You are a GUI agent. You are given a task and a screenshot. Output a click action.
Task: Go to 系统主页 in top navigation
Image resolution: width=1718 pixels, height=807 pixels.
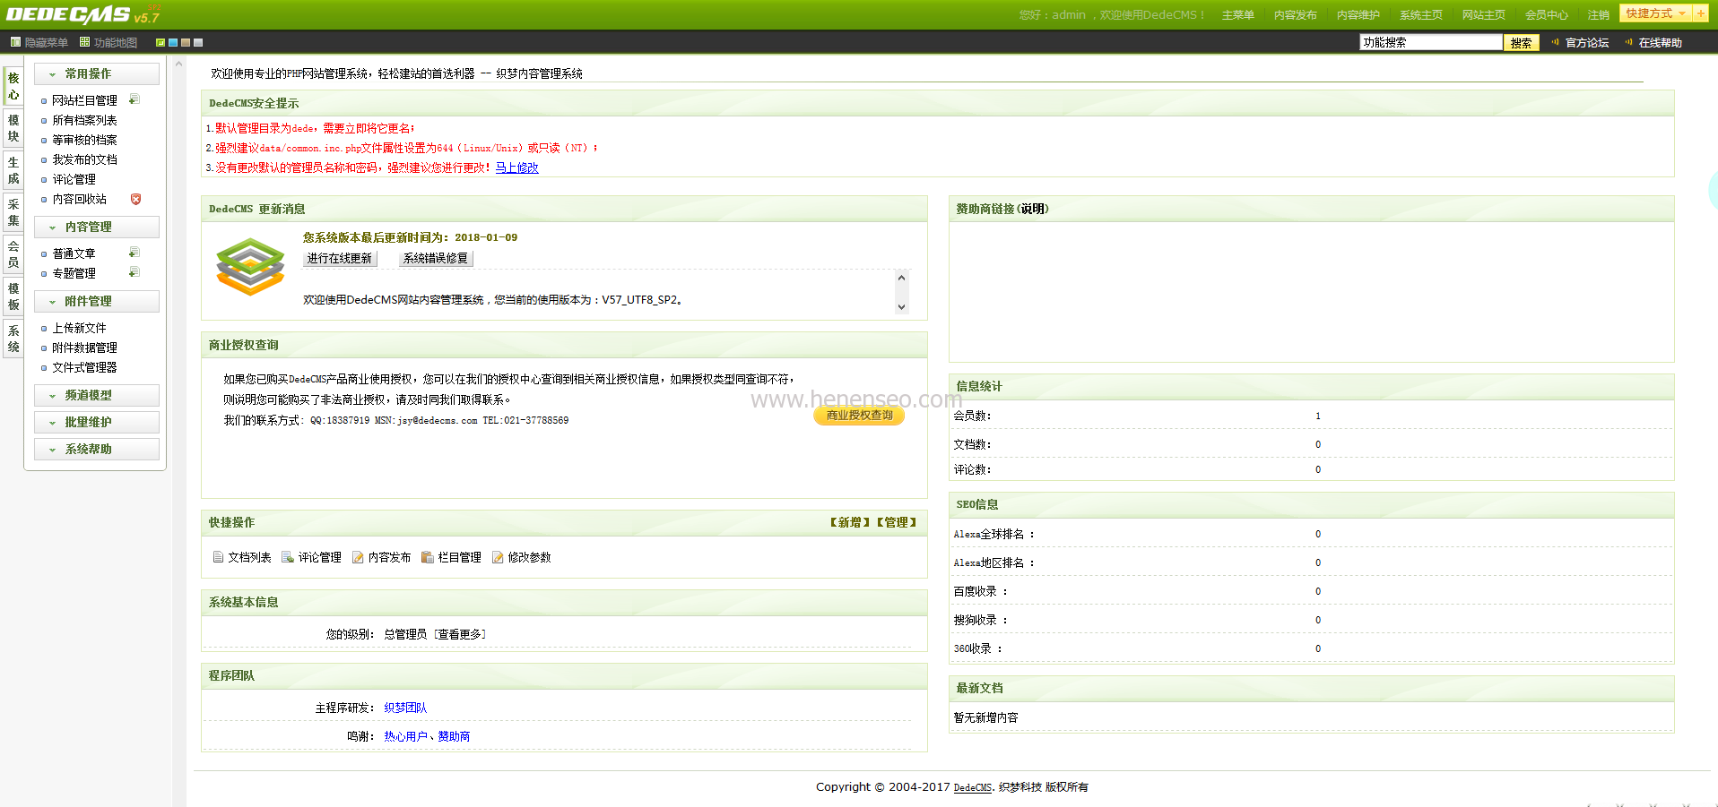1421,14
